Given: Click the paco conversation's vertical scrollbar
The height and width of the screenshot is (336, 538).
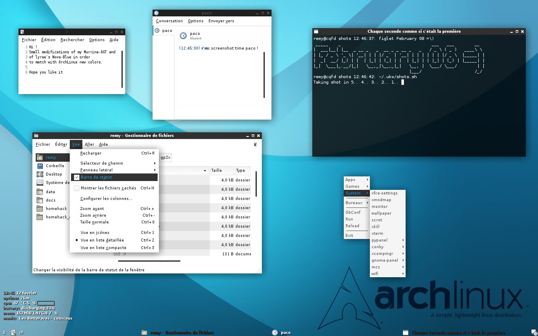Looking at the screenshot, I should (264, 75).
